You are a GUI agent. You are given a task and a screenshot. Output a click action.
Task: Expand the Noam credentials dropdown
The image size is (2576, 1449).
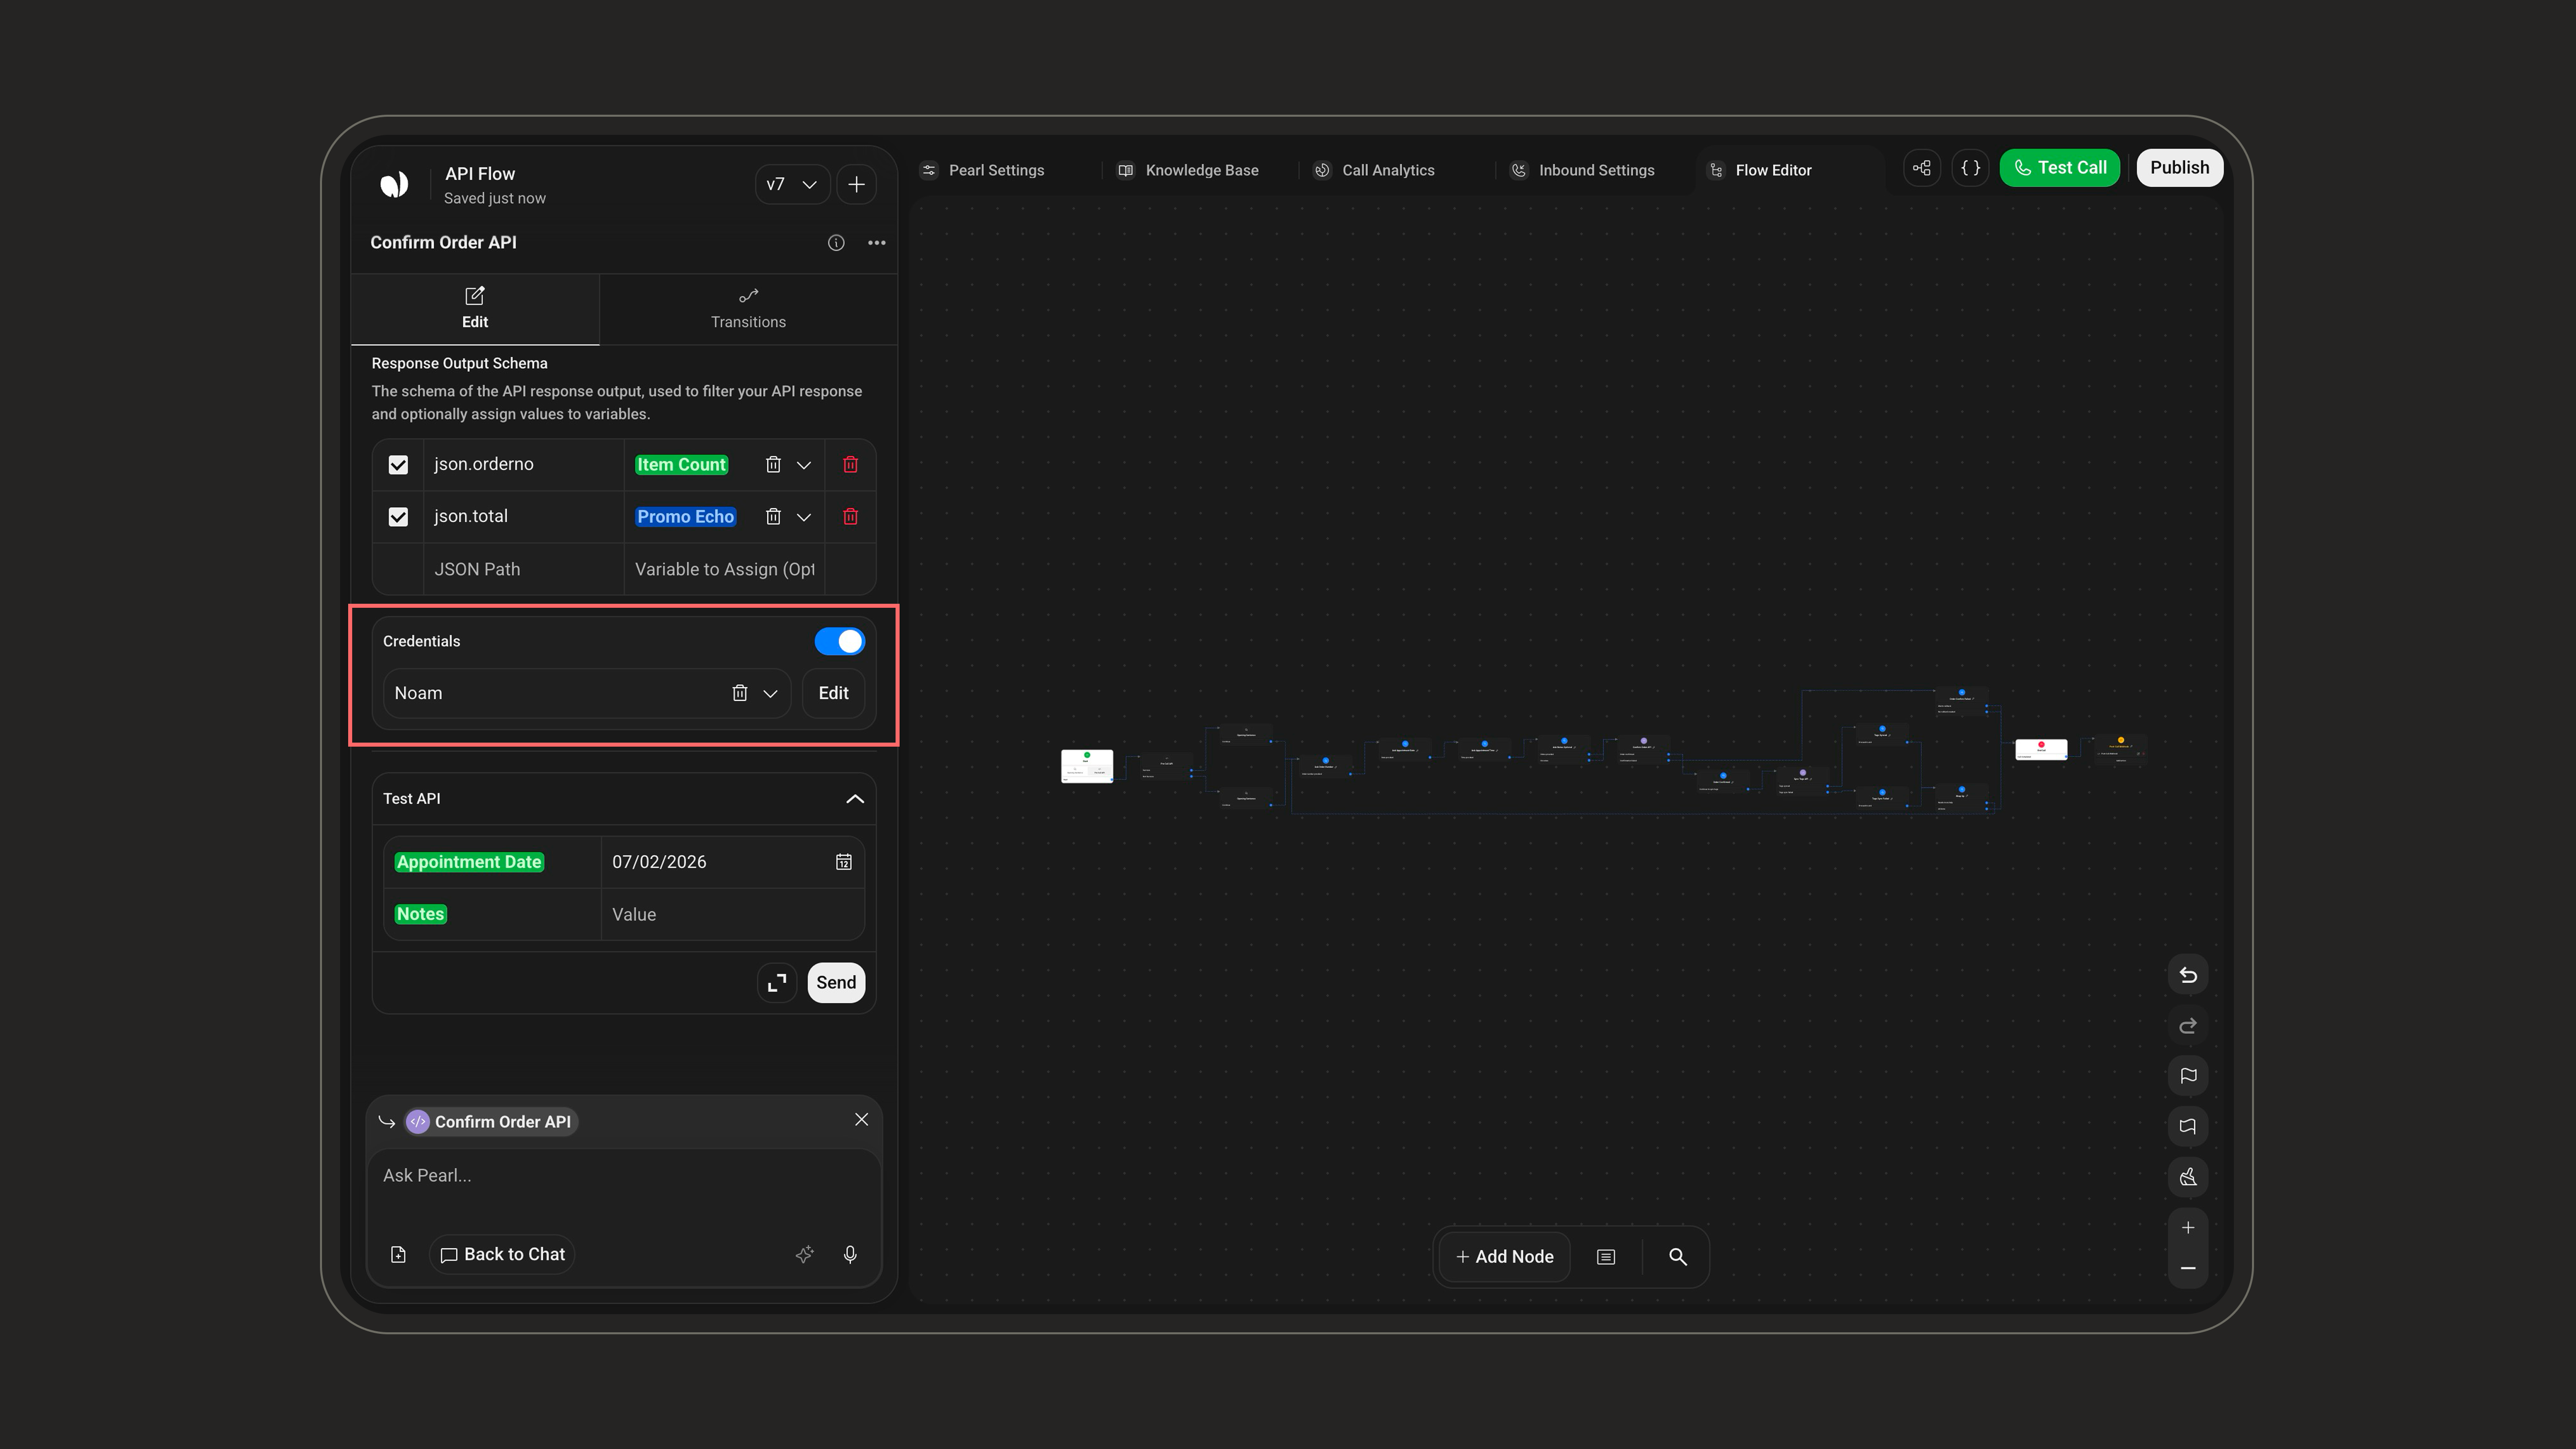[771, 693]
